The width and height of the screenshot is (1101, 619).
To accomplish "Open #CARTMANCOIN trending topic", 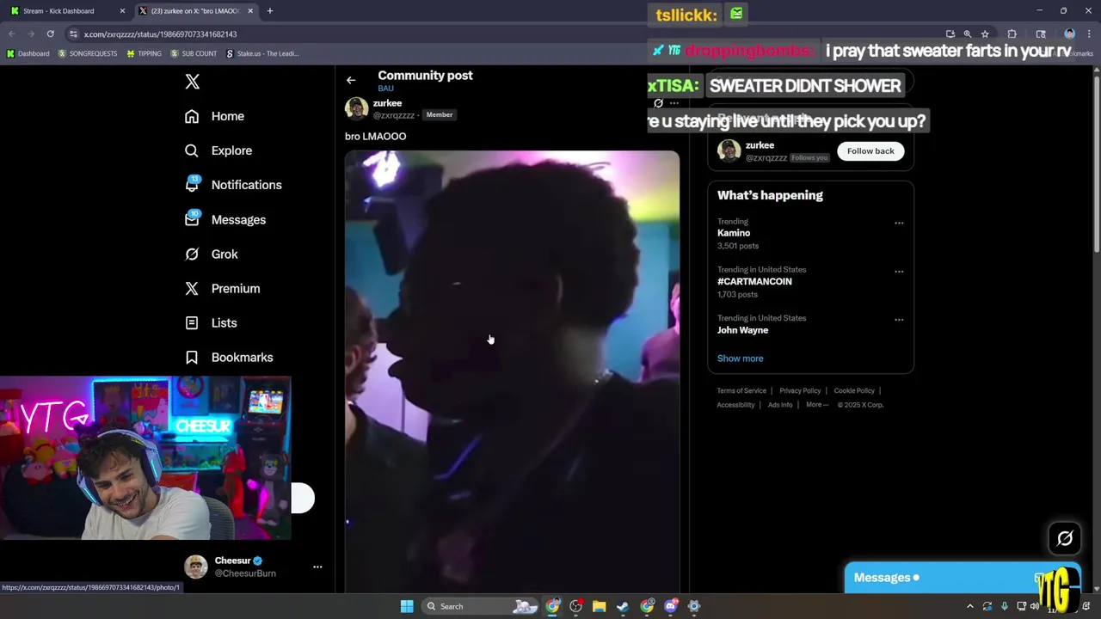I will tap(754, 281).
